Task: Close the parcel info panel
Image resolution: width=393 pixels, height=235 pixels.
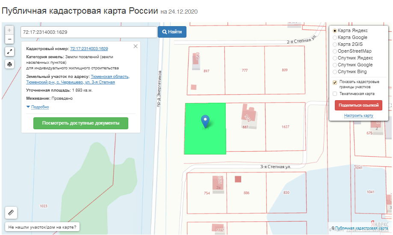Action: 136,46
